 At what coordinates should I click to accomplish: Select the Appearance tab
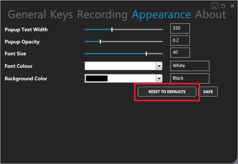(x=161, y=15)
